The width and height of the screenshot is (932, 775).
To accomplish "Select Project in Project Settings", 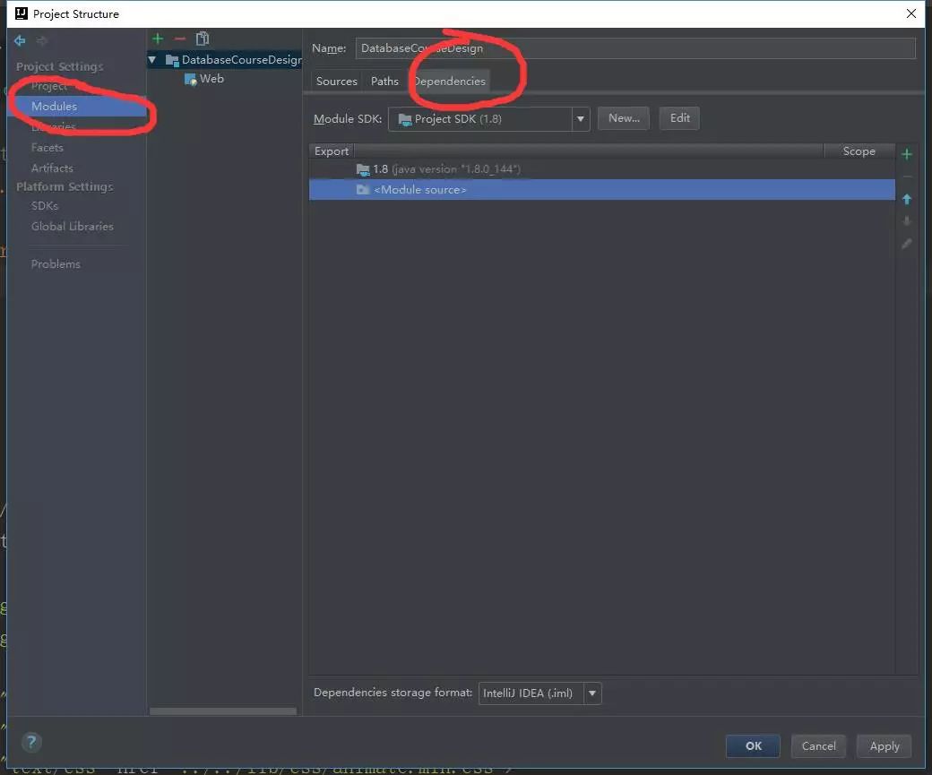I will pyautogui.click(x=49, y=86).
